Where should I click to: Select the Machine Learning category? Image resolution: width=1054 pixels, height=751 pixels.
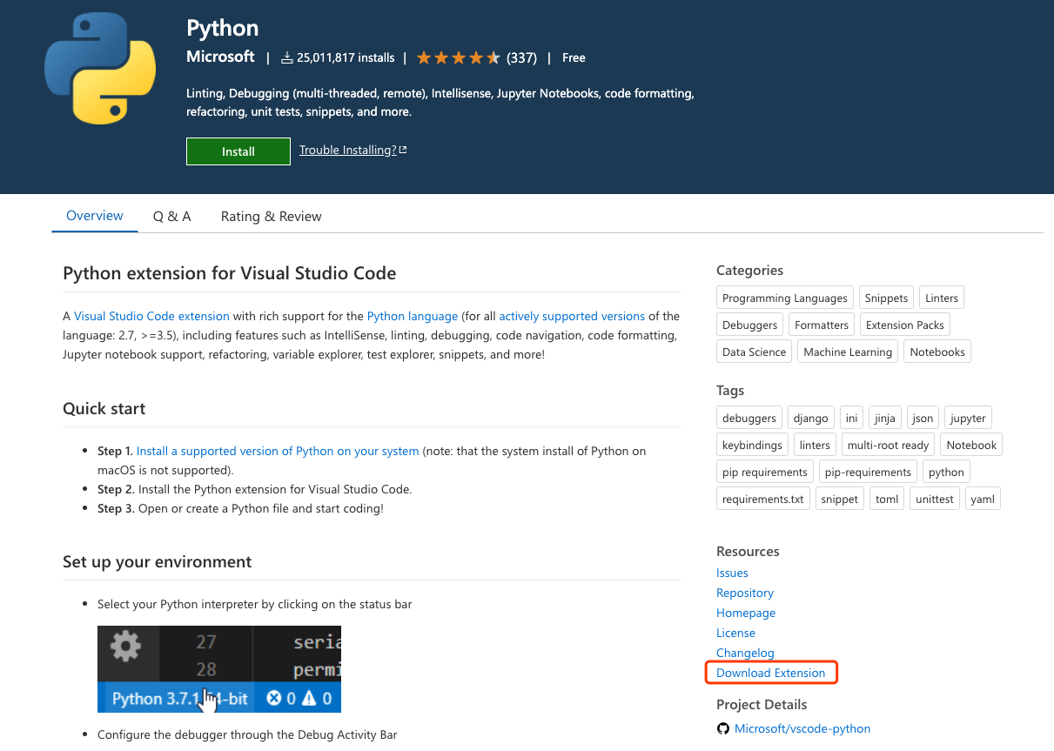click(847, 351)
